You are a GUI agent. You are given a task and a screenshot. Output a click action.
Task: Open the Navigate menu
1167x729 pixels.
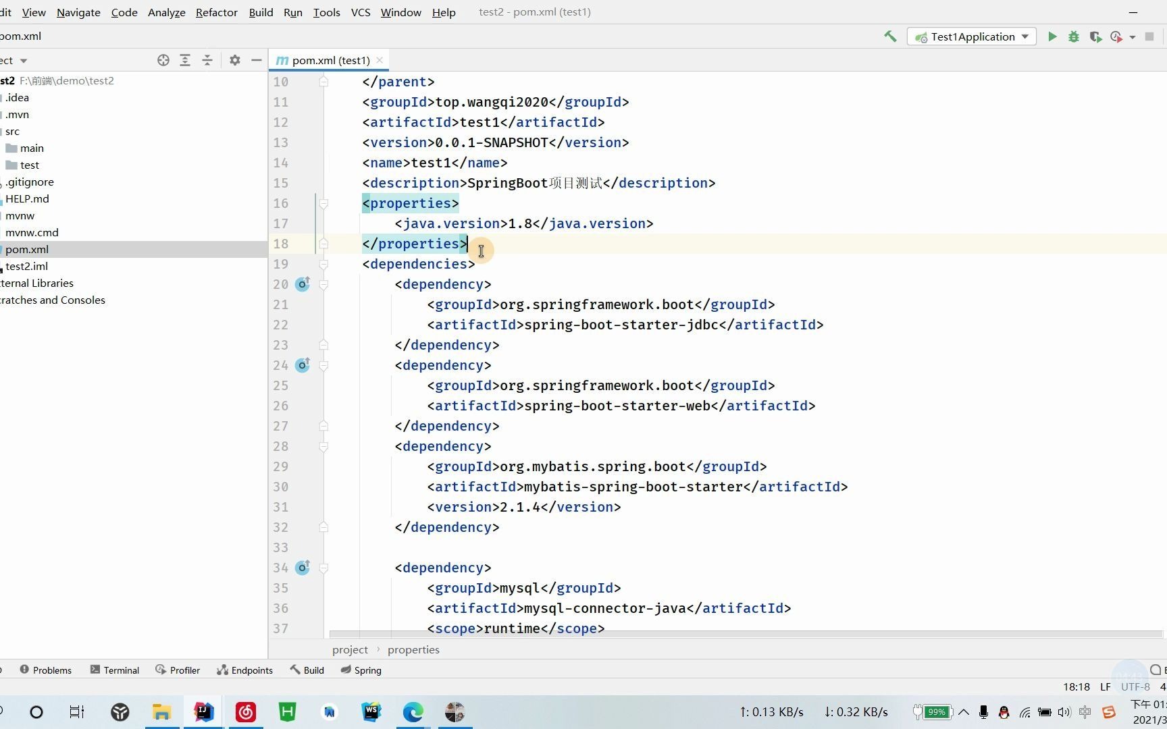click(78, 12)
